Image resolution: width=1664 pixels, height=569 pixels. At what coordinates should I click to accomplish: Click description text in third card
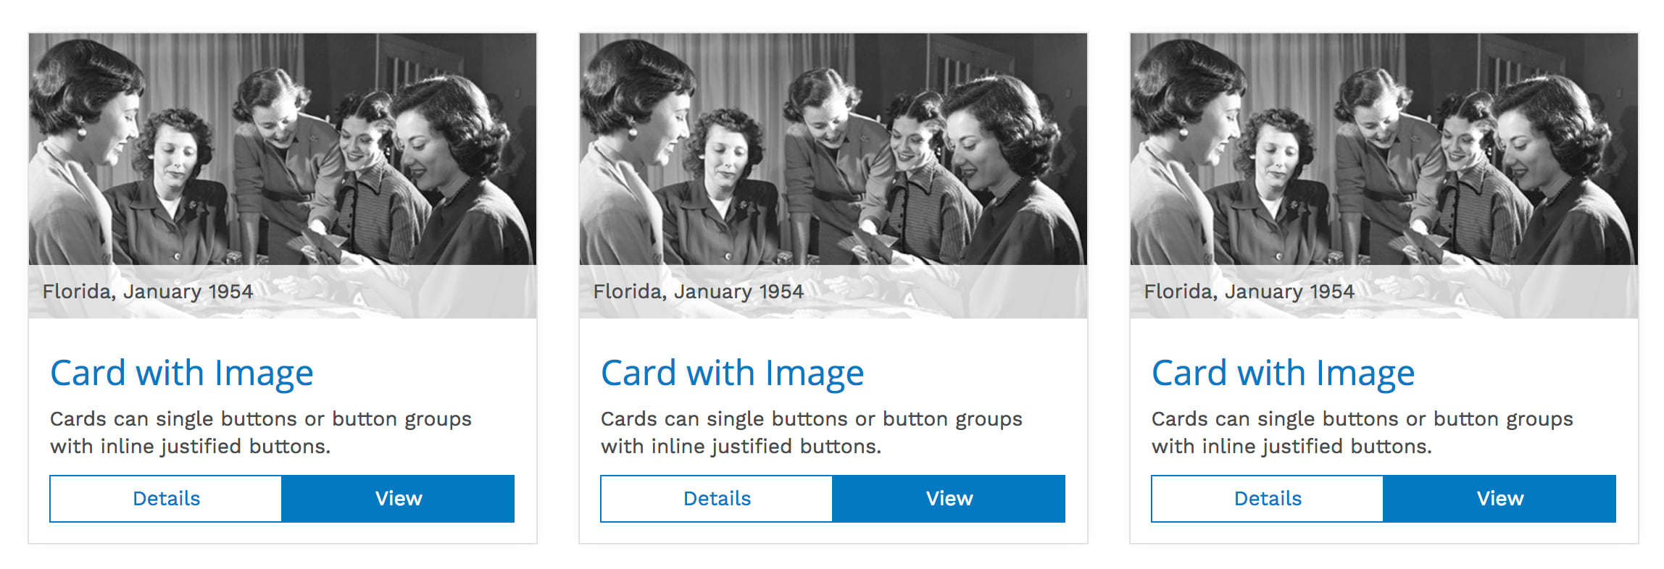[x=1363, y=433]
